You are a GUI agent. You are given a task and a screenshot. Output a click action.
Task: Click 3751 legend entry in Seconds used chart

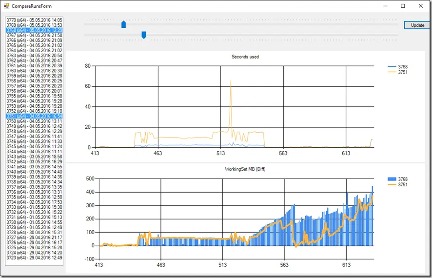coord(397,72)
